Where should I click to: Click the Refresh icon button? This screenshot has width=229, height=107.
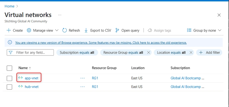tap(64, 30)
